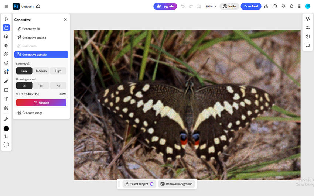
Task: Open the search magnifier
Action: (x=276, y=6)
